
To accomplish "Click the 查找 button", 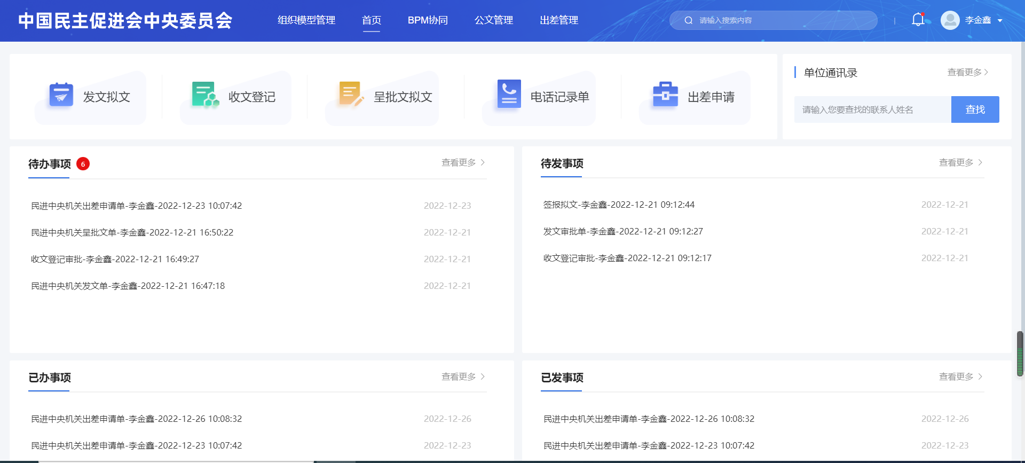I will point(975,109).
